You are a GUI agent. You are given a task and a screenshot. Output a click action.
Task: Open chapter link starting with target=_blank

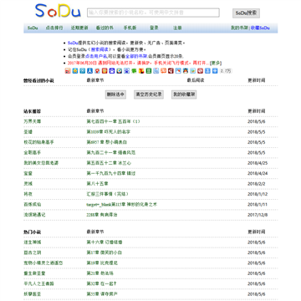pyautogui.click(x=122, y=204)
